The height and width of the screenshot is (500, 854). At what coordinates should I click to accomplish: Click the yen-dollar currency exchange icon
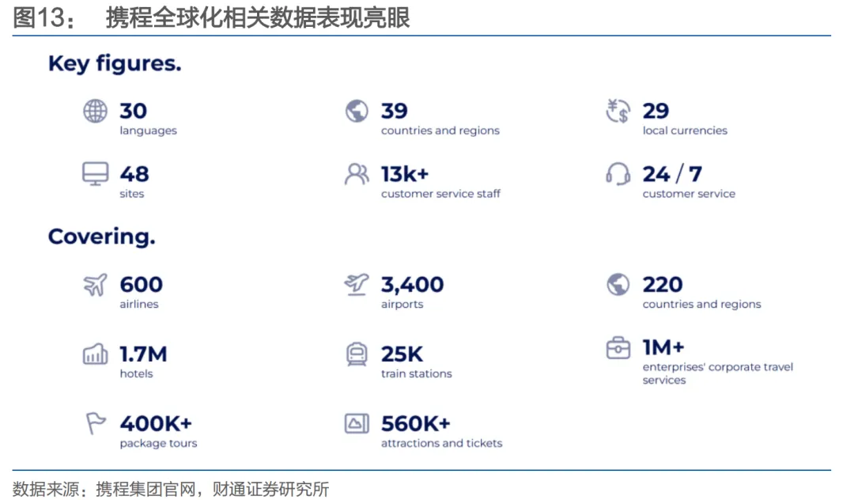(618, 111)
